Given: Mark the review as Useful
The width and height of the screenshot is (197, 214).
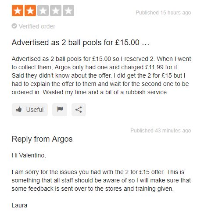Looking at the screenshot, I should (x=30, y=110).
